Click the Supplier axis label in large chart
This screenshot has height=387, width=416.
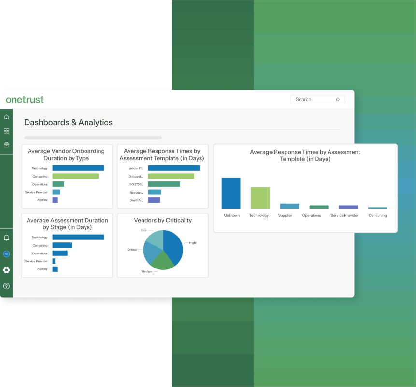coord(285,215)
